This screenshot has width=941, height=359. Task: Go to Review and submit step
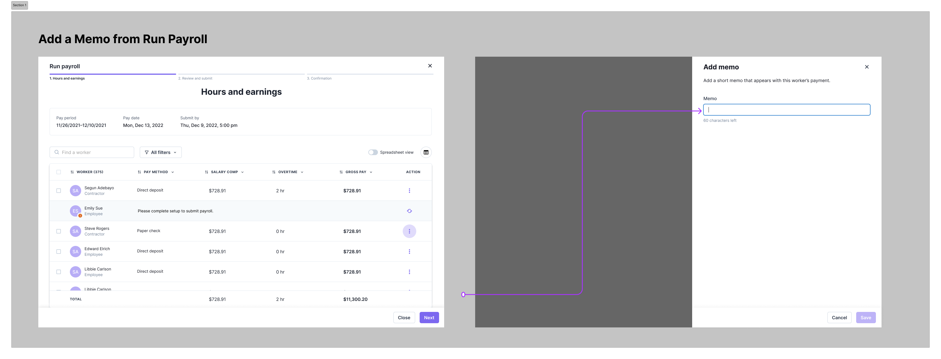point(195,78)
